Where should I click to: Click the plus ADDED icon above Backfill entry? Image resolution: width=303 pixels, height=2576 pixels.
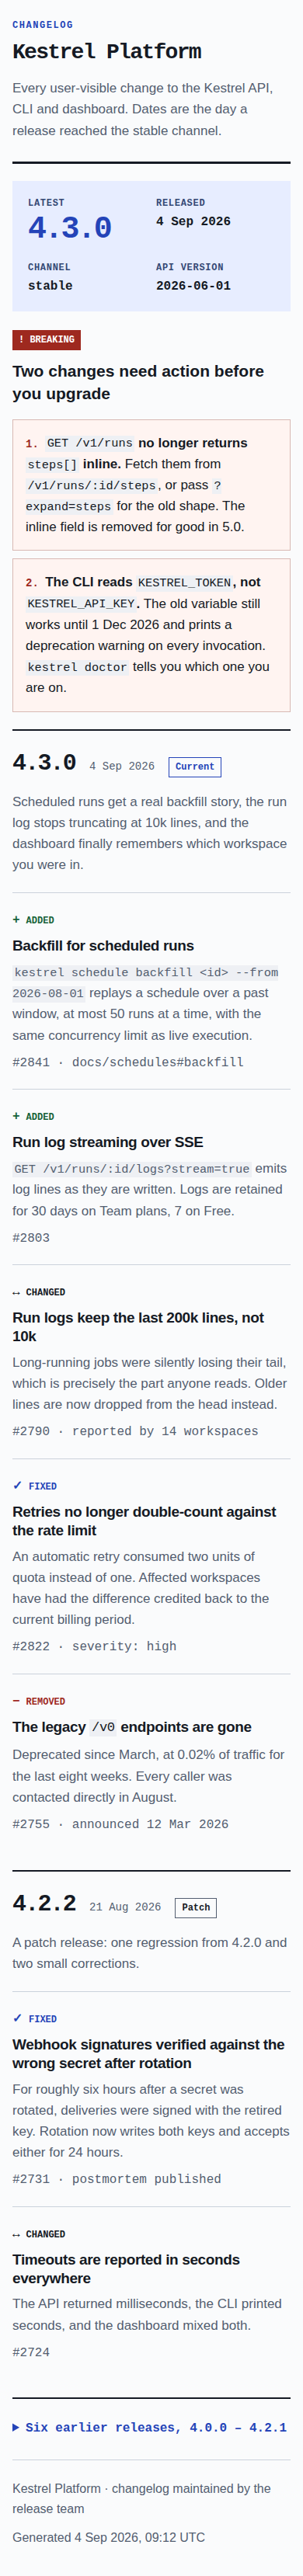16,920
